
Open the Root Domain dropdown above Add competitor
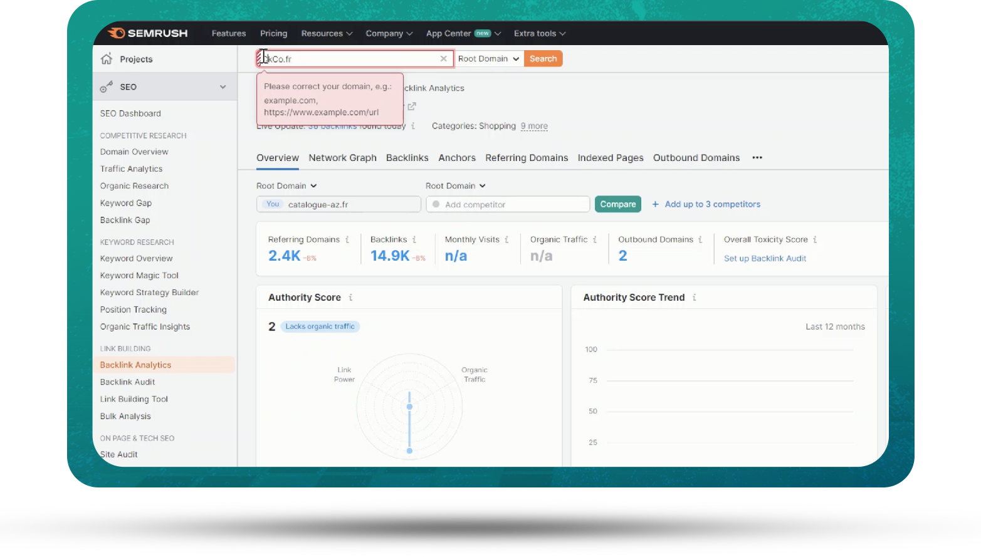click(456, 186)
